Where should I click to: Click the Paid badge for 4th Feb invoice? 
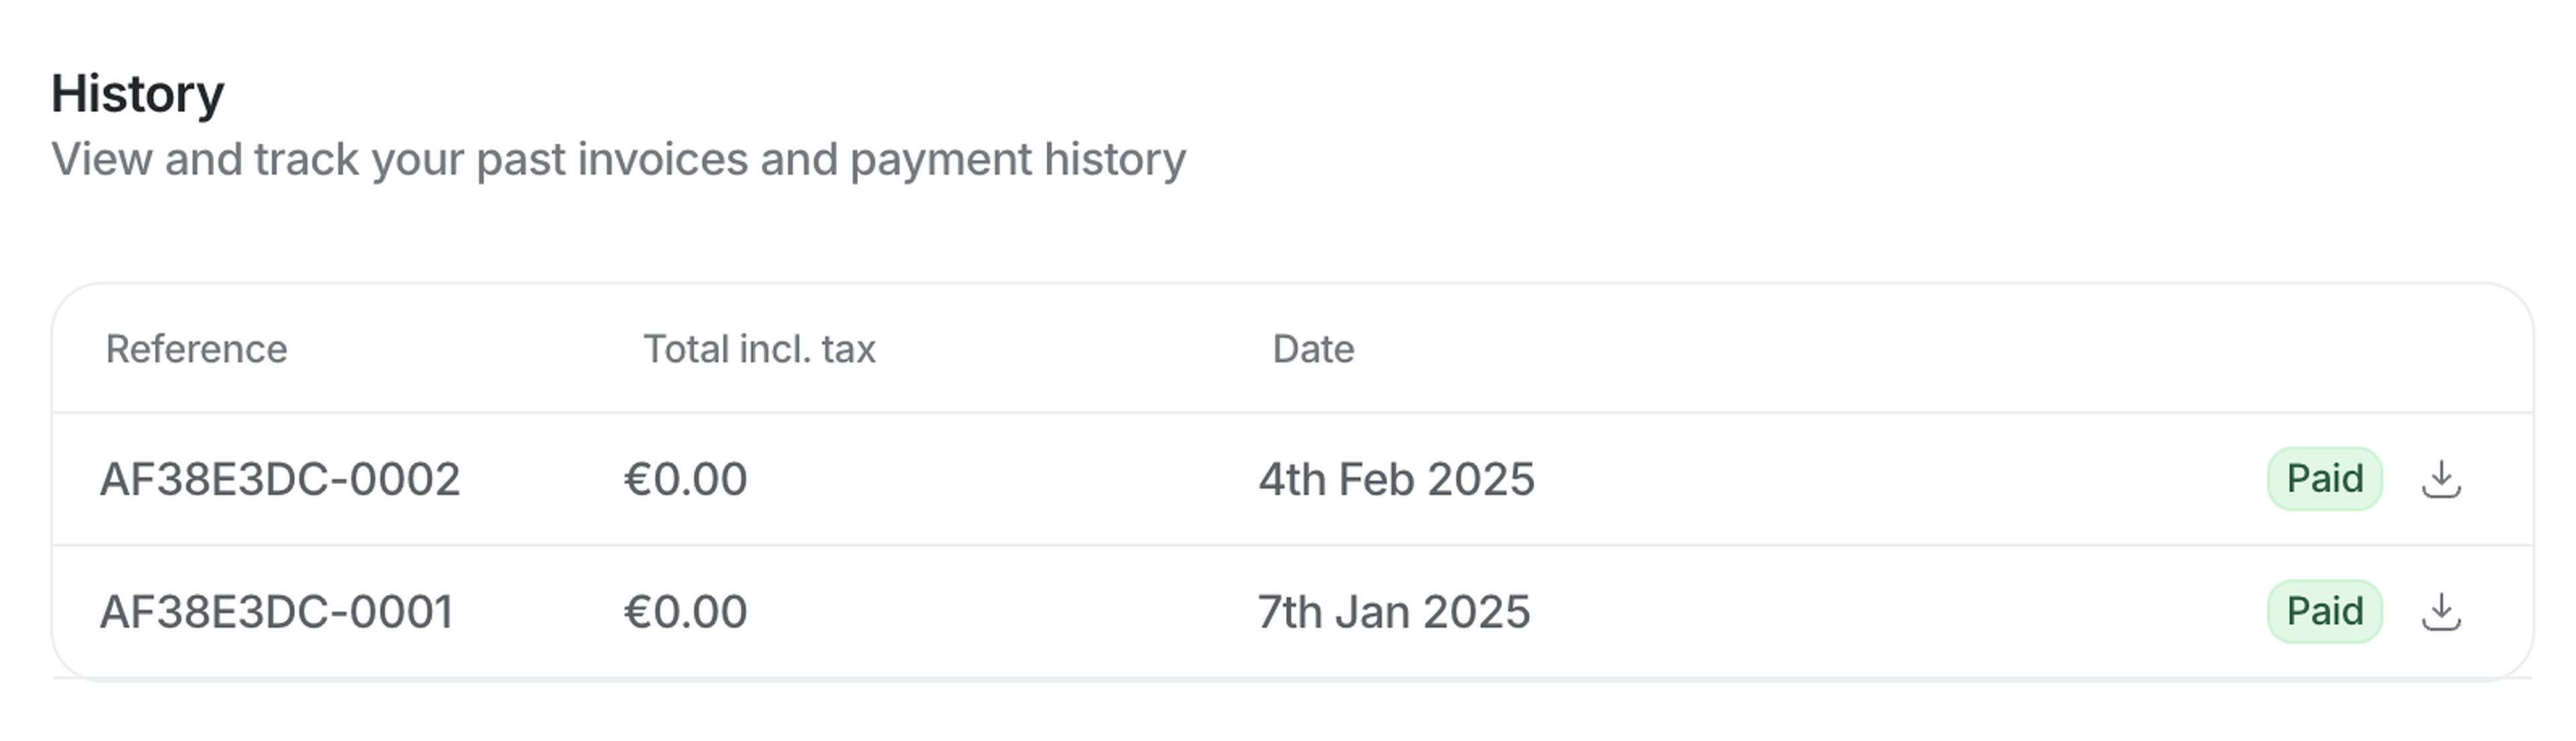coord(2324,479)
